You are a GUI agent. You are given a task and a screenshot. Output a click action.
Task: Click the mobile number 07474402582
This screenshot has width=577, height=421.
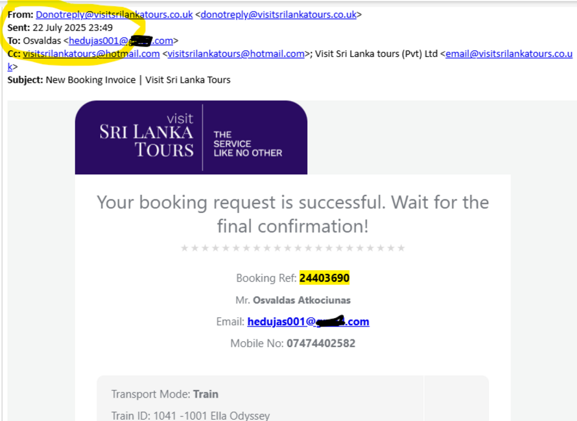[x=321, y=343]
